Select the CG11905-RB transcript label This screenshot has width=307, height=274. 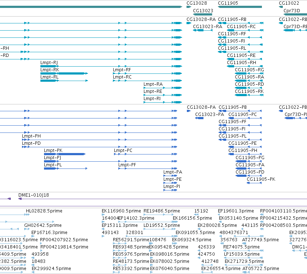[232, 19]
